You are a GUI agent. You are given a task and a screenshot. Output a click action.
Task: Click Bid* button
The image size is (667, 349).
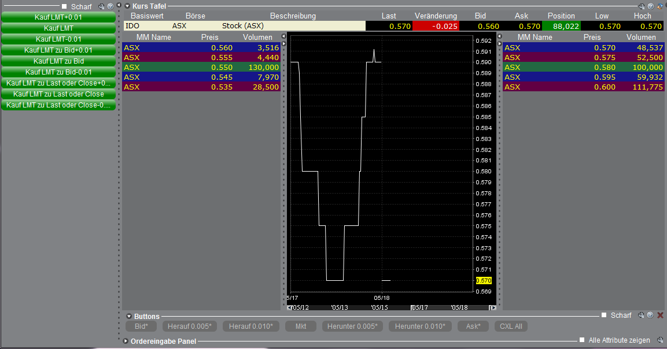coord(141,326)
